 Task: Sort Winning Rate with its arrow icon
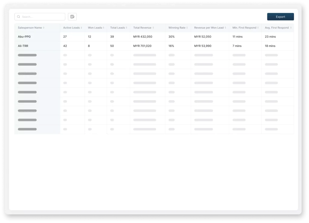pyautogui.click(x=187, y=28)
